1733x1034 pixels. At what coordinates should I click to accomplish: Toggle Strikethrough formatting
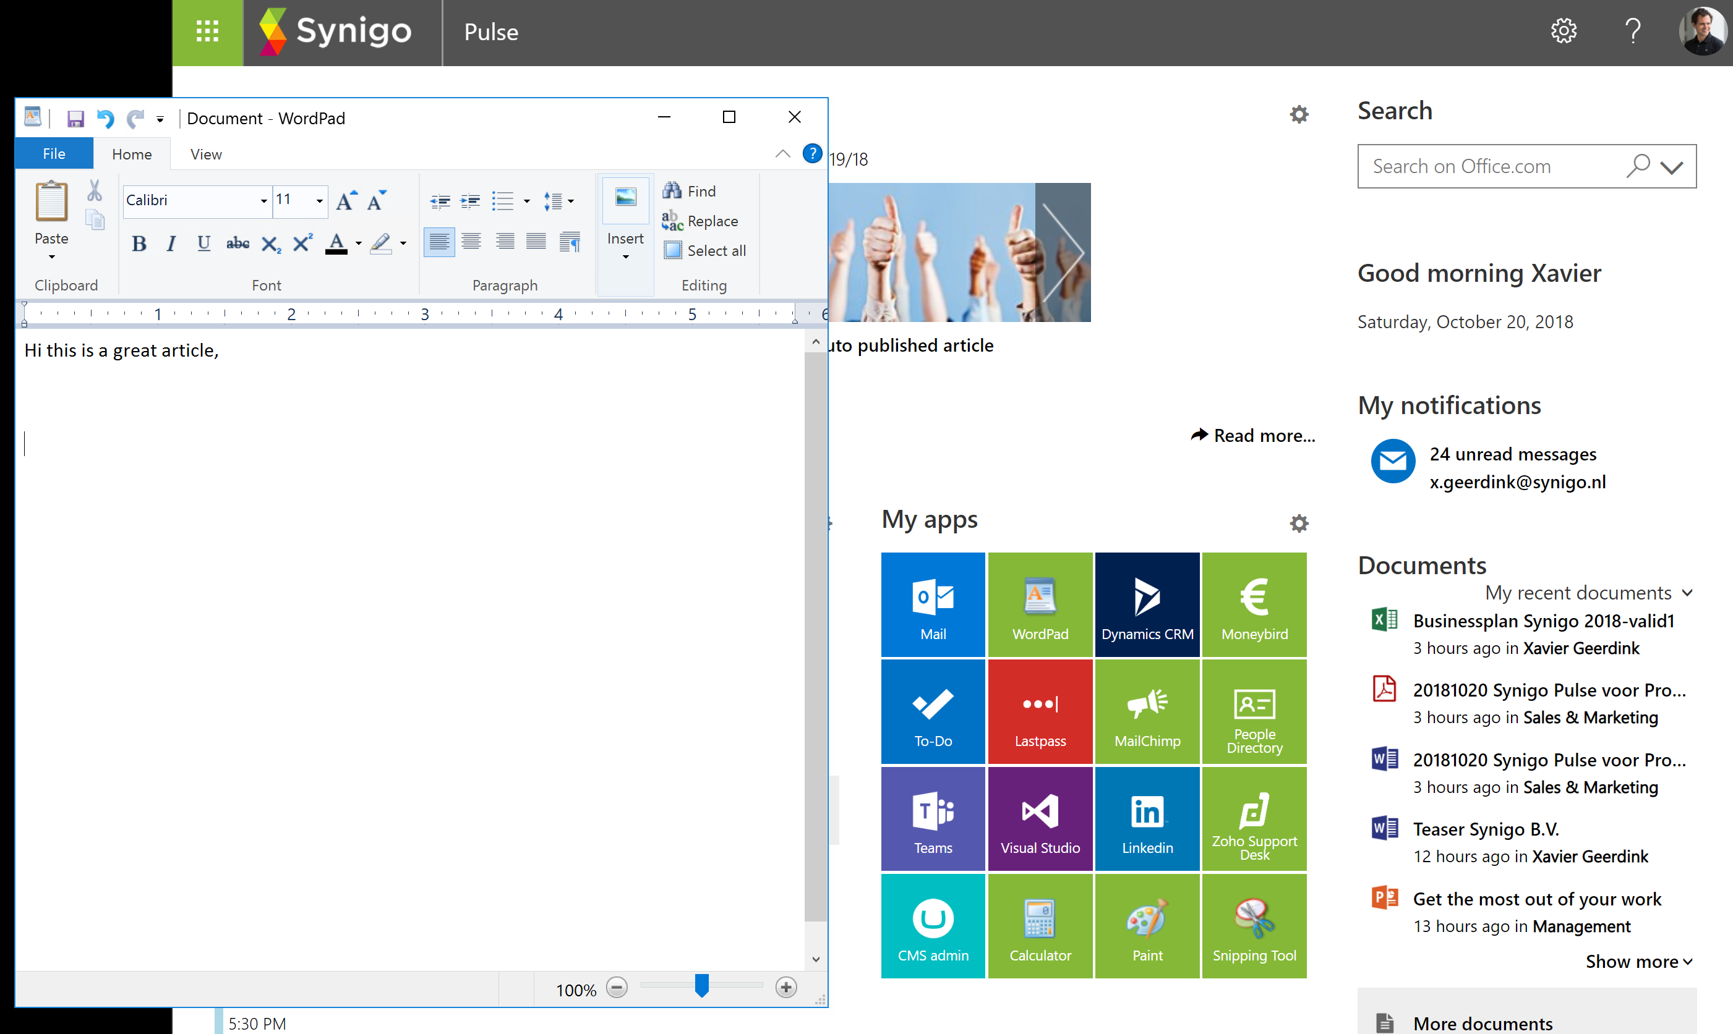point(237,243)
